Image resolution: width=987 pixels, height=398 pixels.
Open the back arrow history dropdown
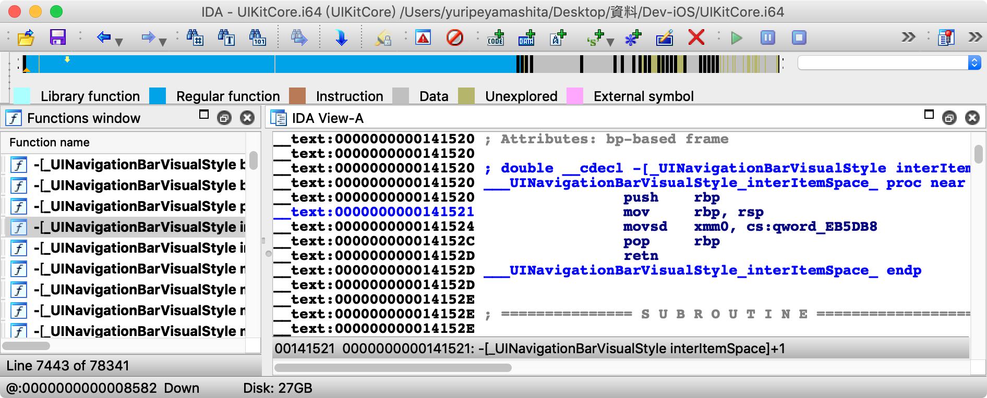point(119,42)
